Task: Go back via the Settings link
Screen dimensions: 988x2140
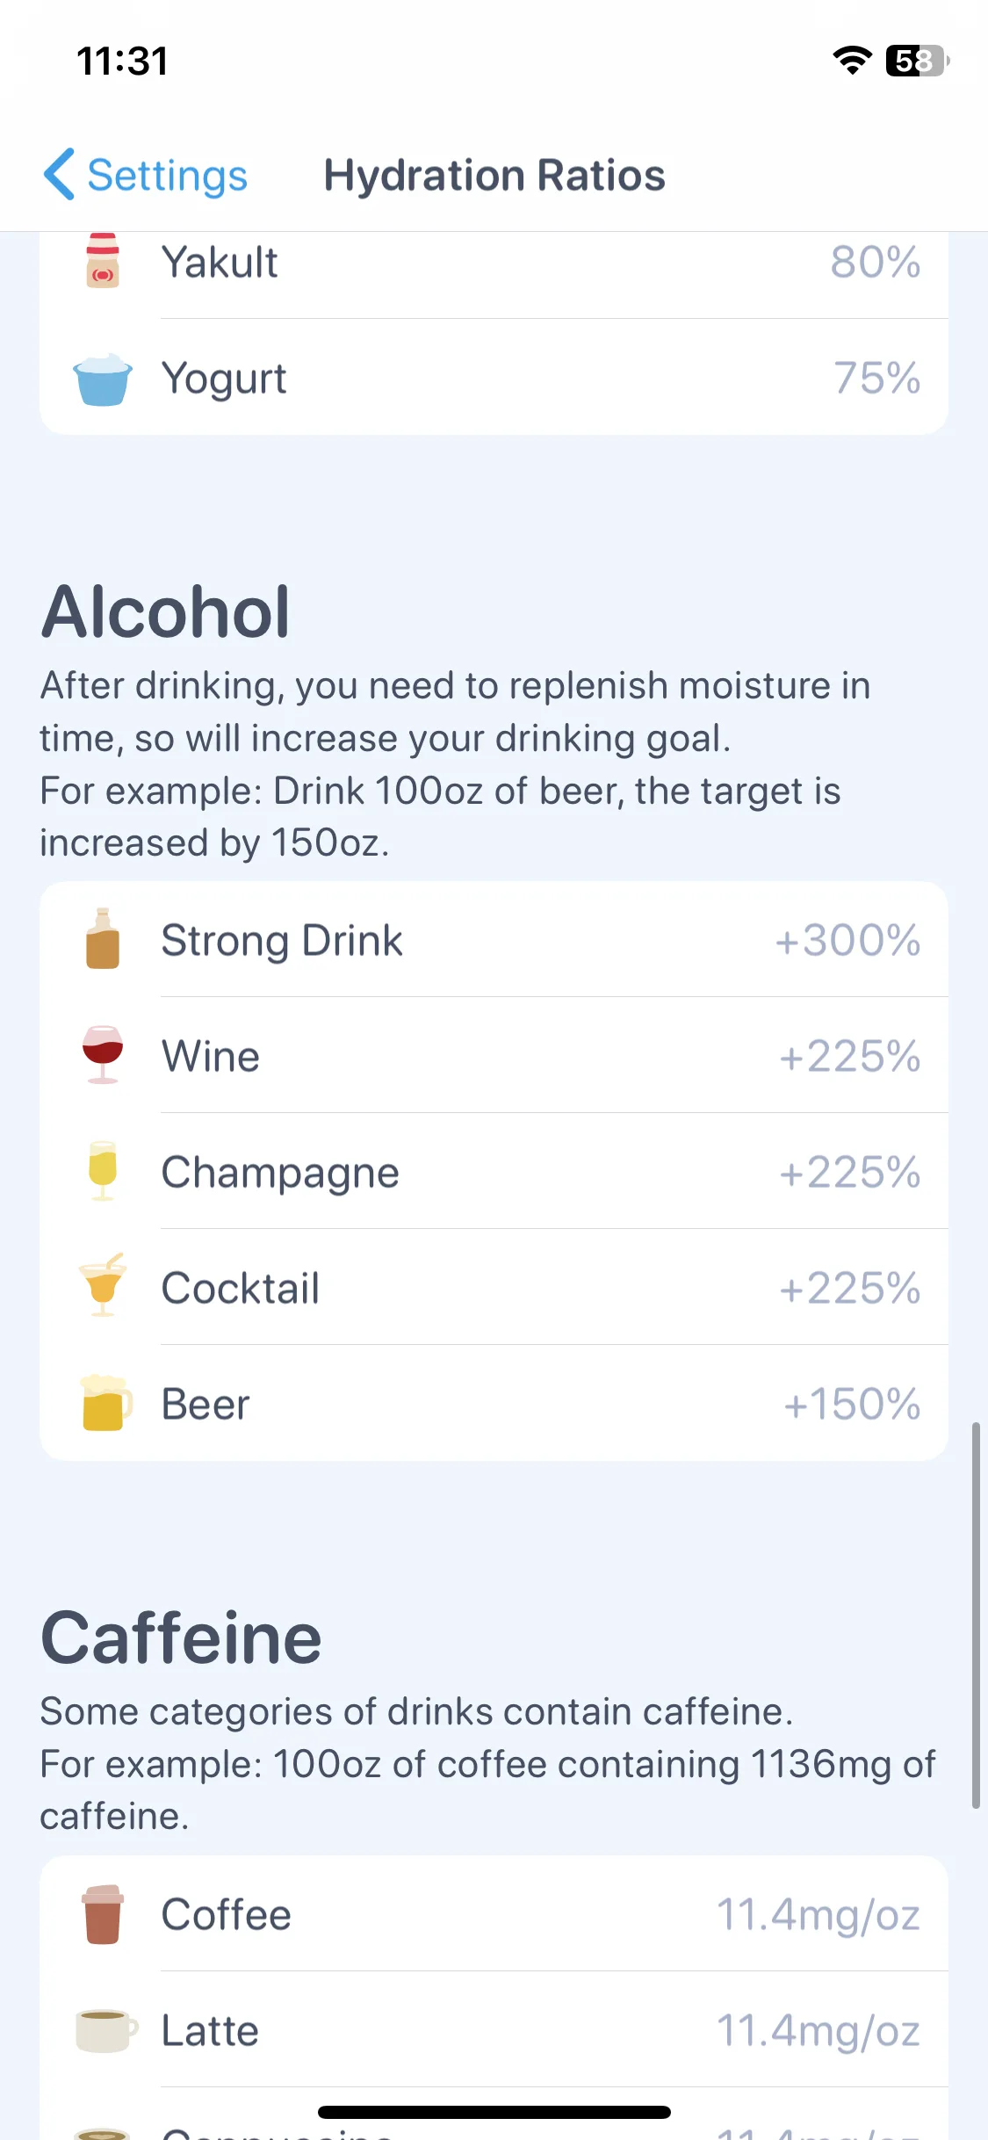Action: coord(167,175)
